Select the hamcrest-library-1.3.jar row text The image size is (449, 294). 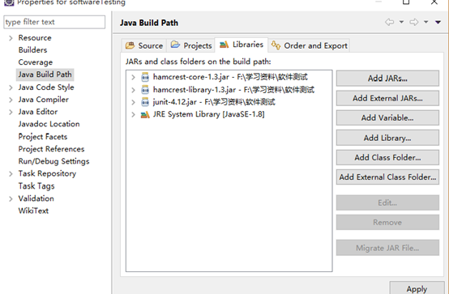point(233,90)
